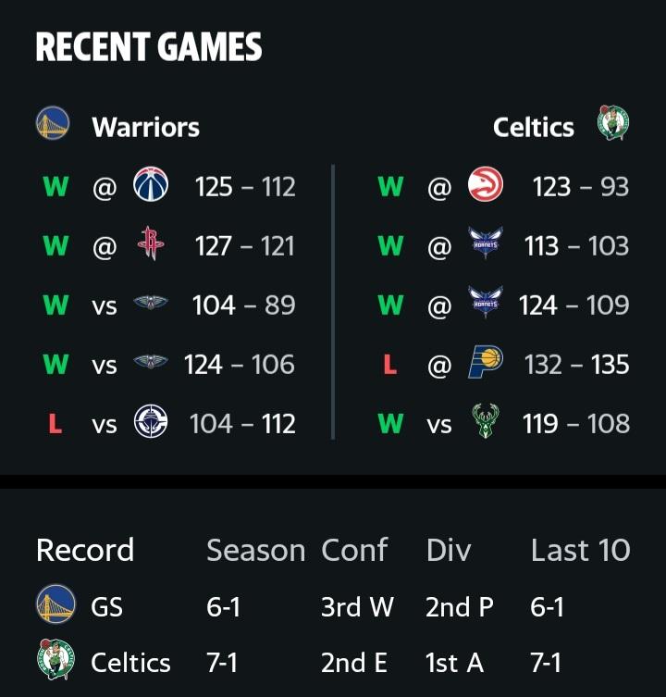Click the Celtics logo in Record table
Viewport: 666px width, 697px height.
pyautogui.click(x=56, y=660)
